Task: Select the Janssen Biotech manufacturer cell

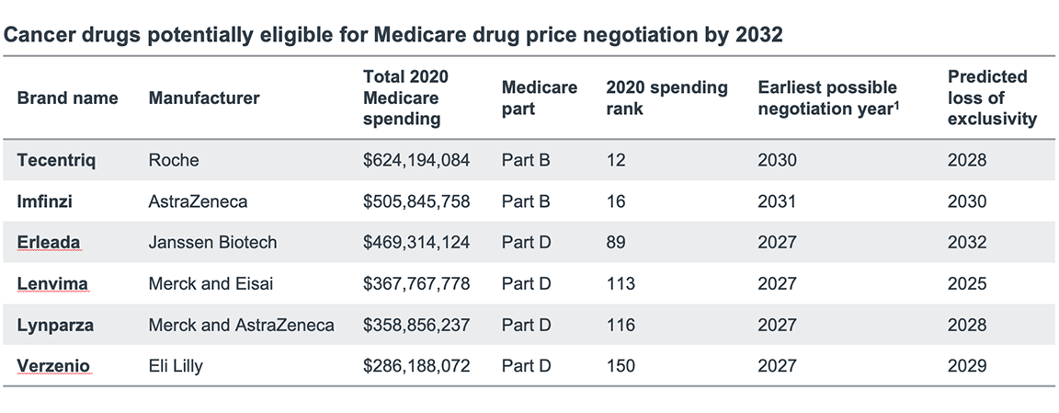Action: tap(212, 243)
